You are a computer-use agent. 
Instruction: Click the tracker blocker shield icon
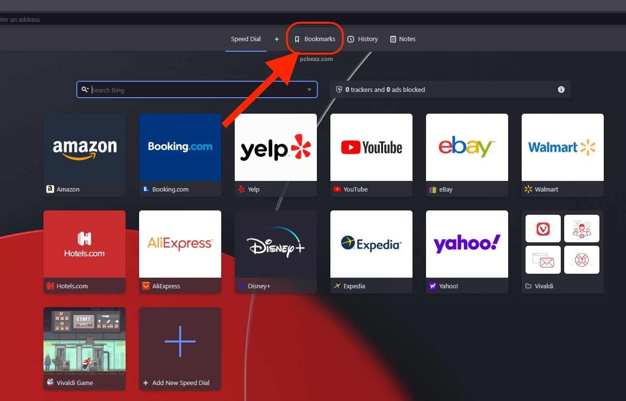339,89
